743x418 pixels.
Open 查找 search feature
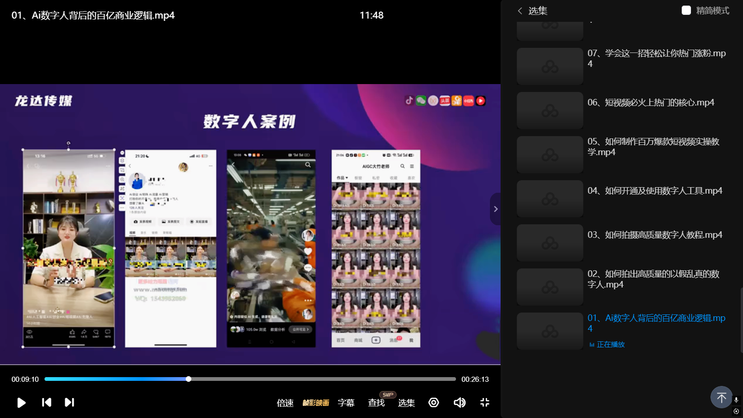coord(376,403)
